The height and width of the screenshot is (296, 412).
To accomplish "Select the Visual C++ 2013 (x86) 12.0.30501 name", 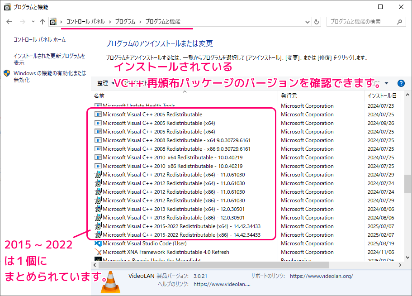I will [x=174, y=218].
